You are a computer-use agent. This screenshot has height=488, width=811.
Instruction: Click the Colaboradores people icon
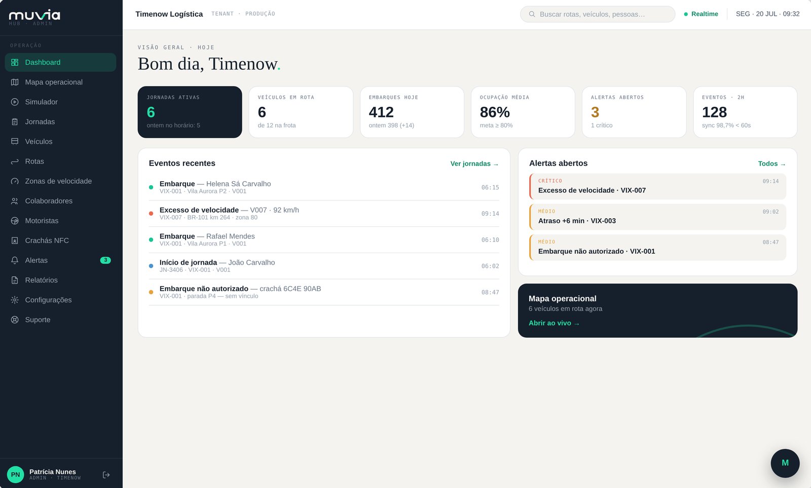15,201
